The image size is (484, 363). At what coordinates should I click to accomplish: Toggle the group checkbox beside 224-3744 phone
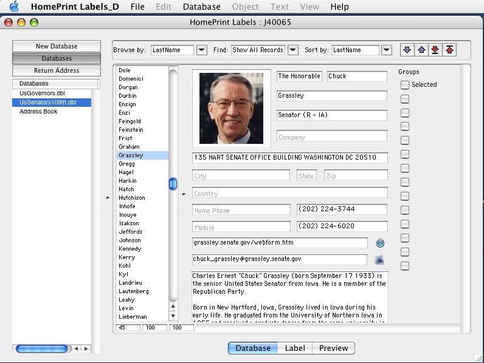[x=405, y=210]
